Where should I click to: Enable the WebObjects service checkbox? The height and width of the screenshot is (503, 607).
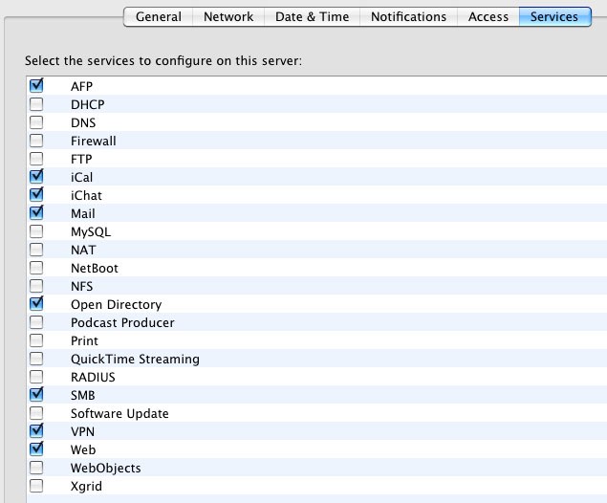point(36,468)
